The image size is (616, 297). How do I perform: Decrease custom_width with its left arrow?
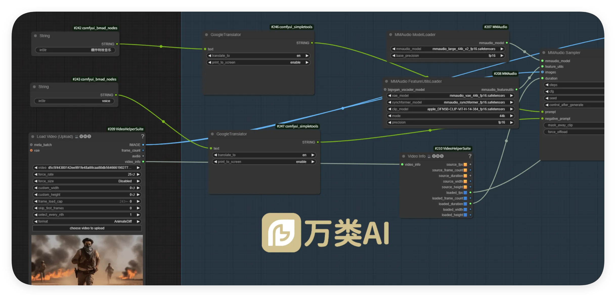(x=36, y=188)
